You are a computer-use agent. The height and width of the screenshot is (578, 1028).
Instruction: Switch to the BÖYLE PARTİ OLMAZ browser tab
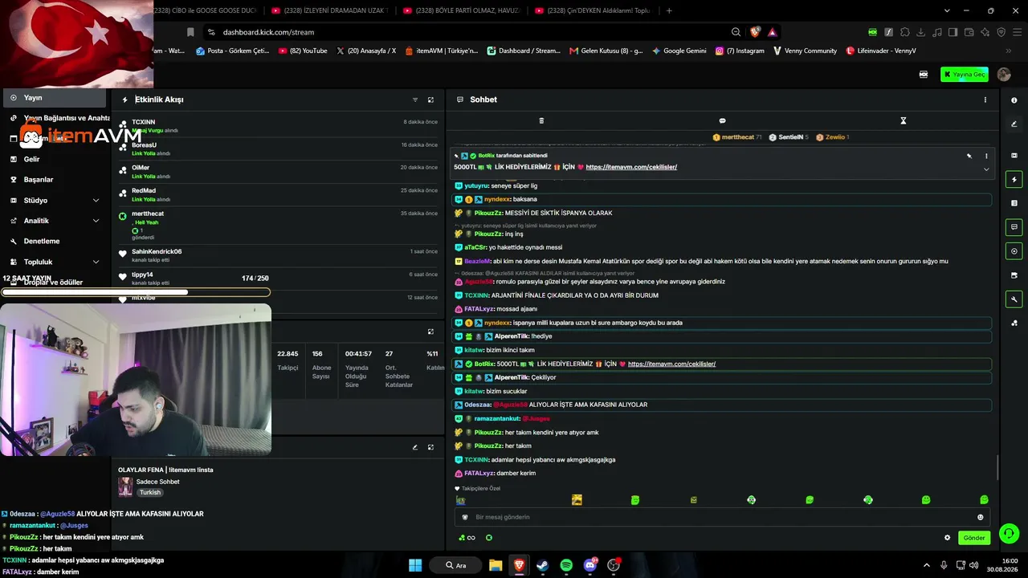coord(462,10)
